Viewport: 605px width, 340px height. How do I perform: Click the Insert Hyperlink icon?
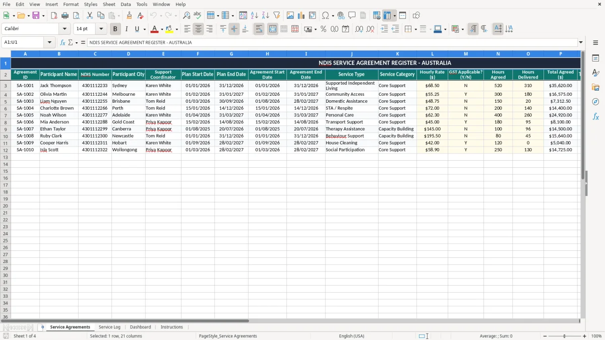[x=341, y=16]
